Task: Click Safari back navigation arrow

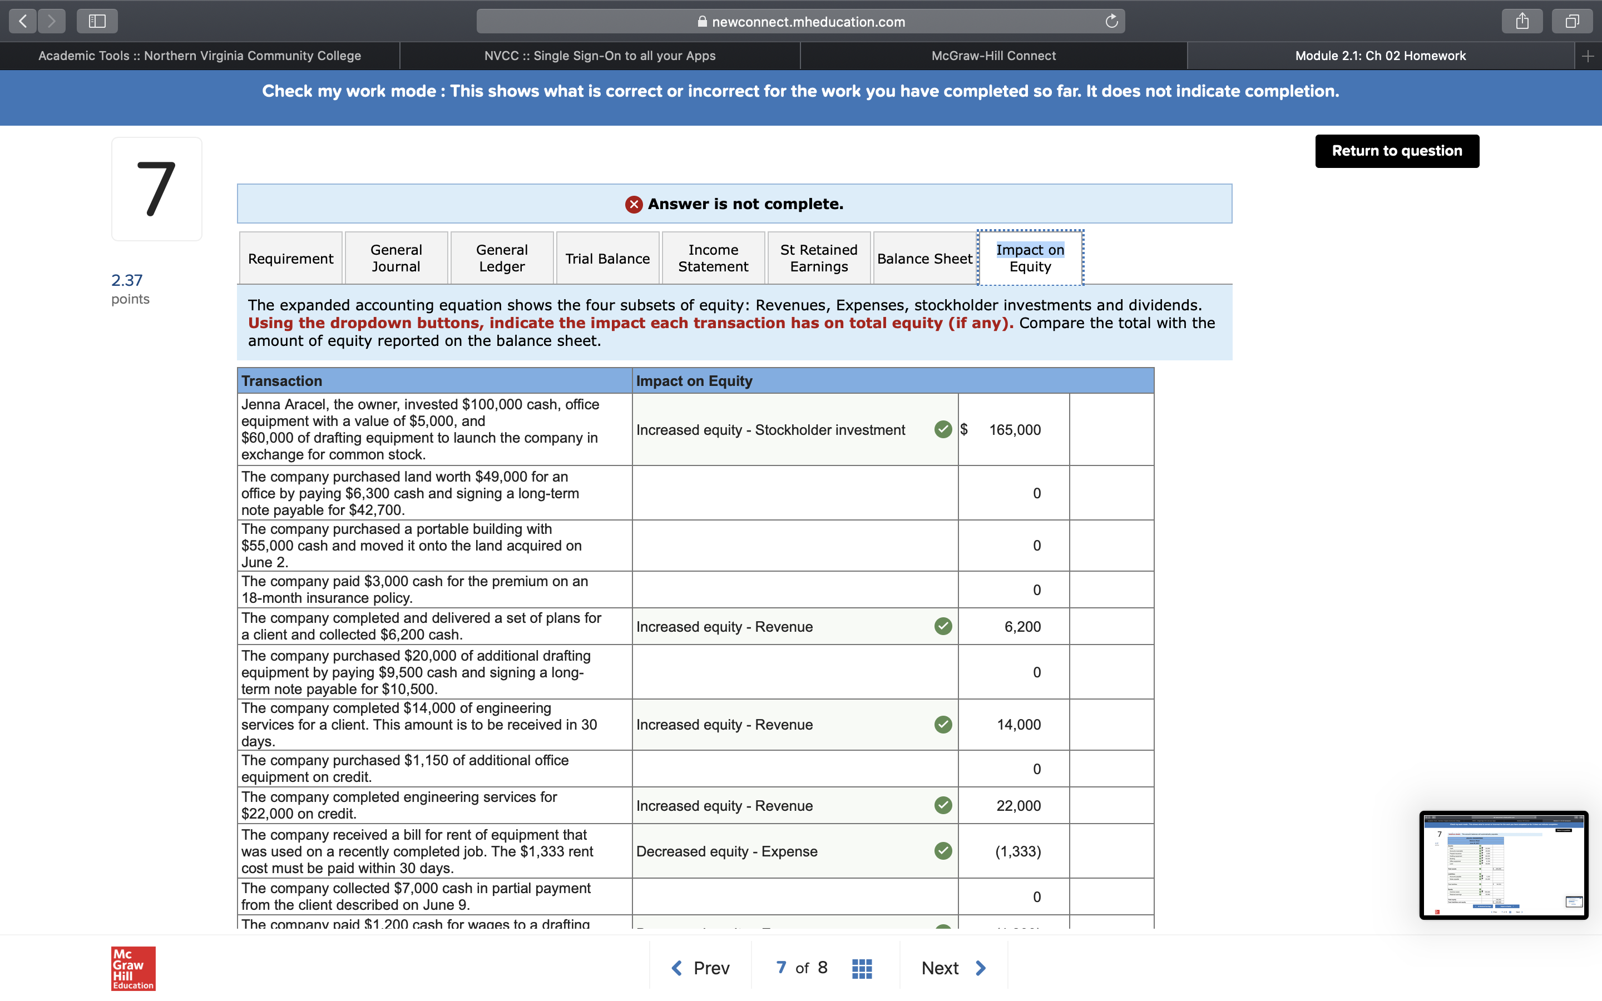Action: coord(23,21)
